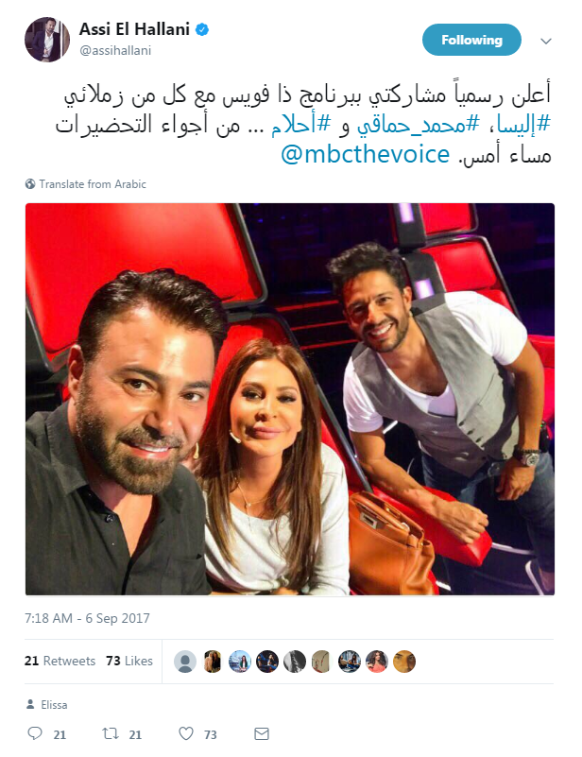Image resolution: width=582 pixels, height=757 pixels.
Task: Click the @assihallani handle
Action: click(115, 51)
